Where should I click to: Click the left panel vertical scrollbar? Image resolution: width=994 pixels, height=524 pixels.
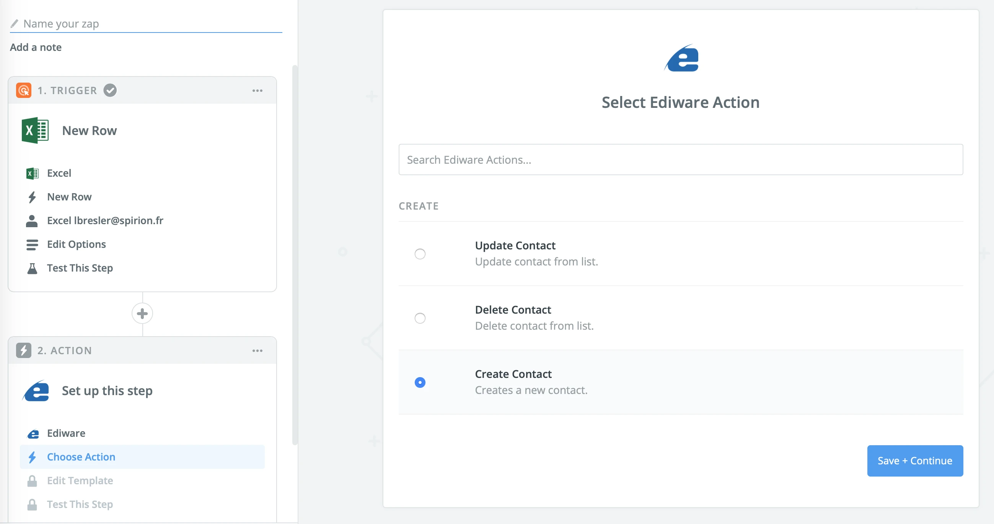(x=295, y=255)
